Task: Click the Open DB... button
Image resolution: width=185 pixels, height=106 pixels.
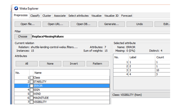Action: point(84,24)
